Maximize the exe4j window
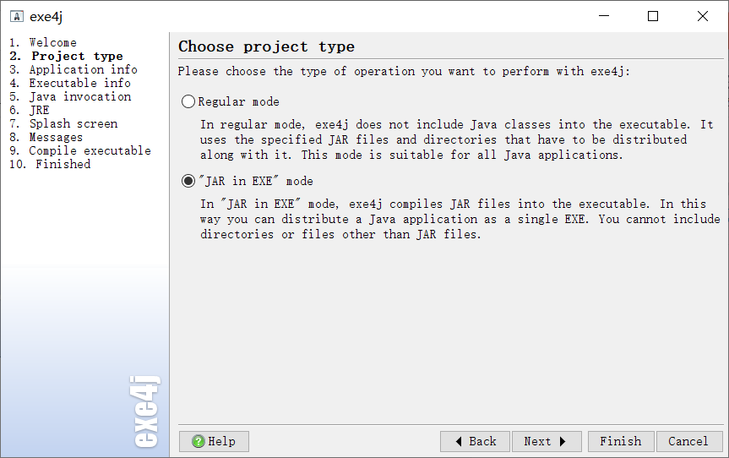 point(653,16)
